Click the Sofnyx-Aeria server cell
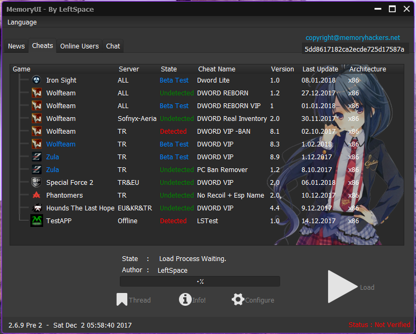 137,119
